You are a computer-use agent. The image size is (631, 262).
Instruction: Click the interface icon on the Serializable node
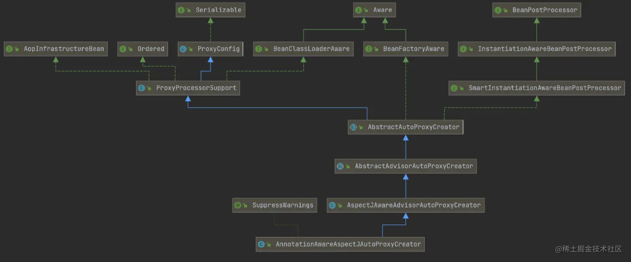tap(181, 10)
